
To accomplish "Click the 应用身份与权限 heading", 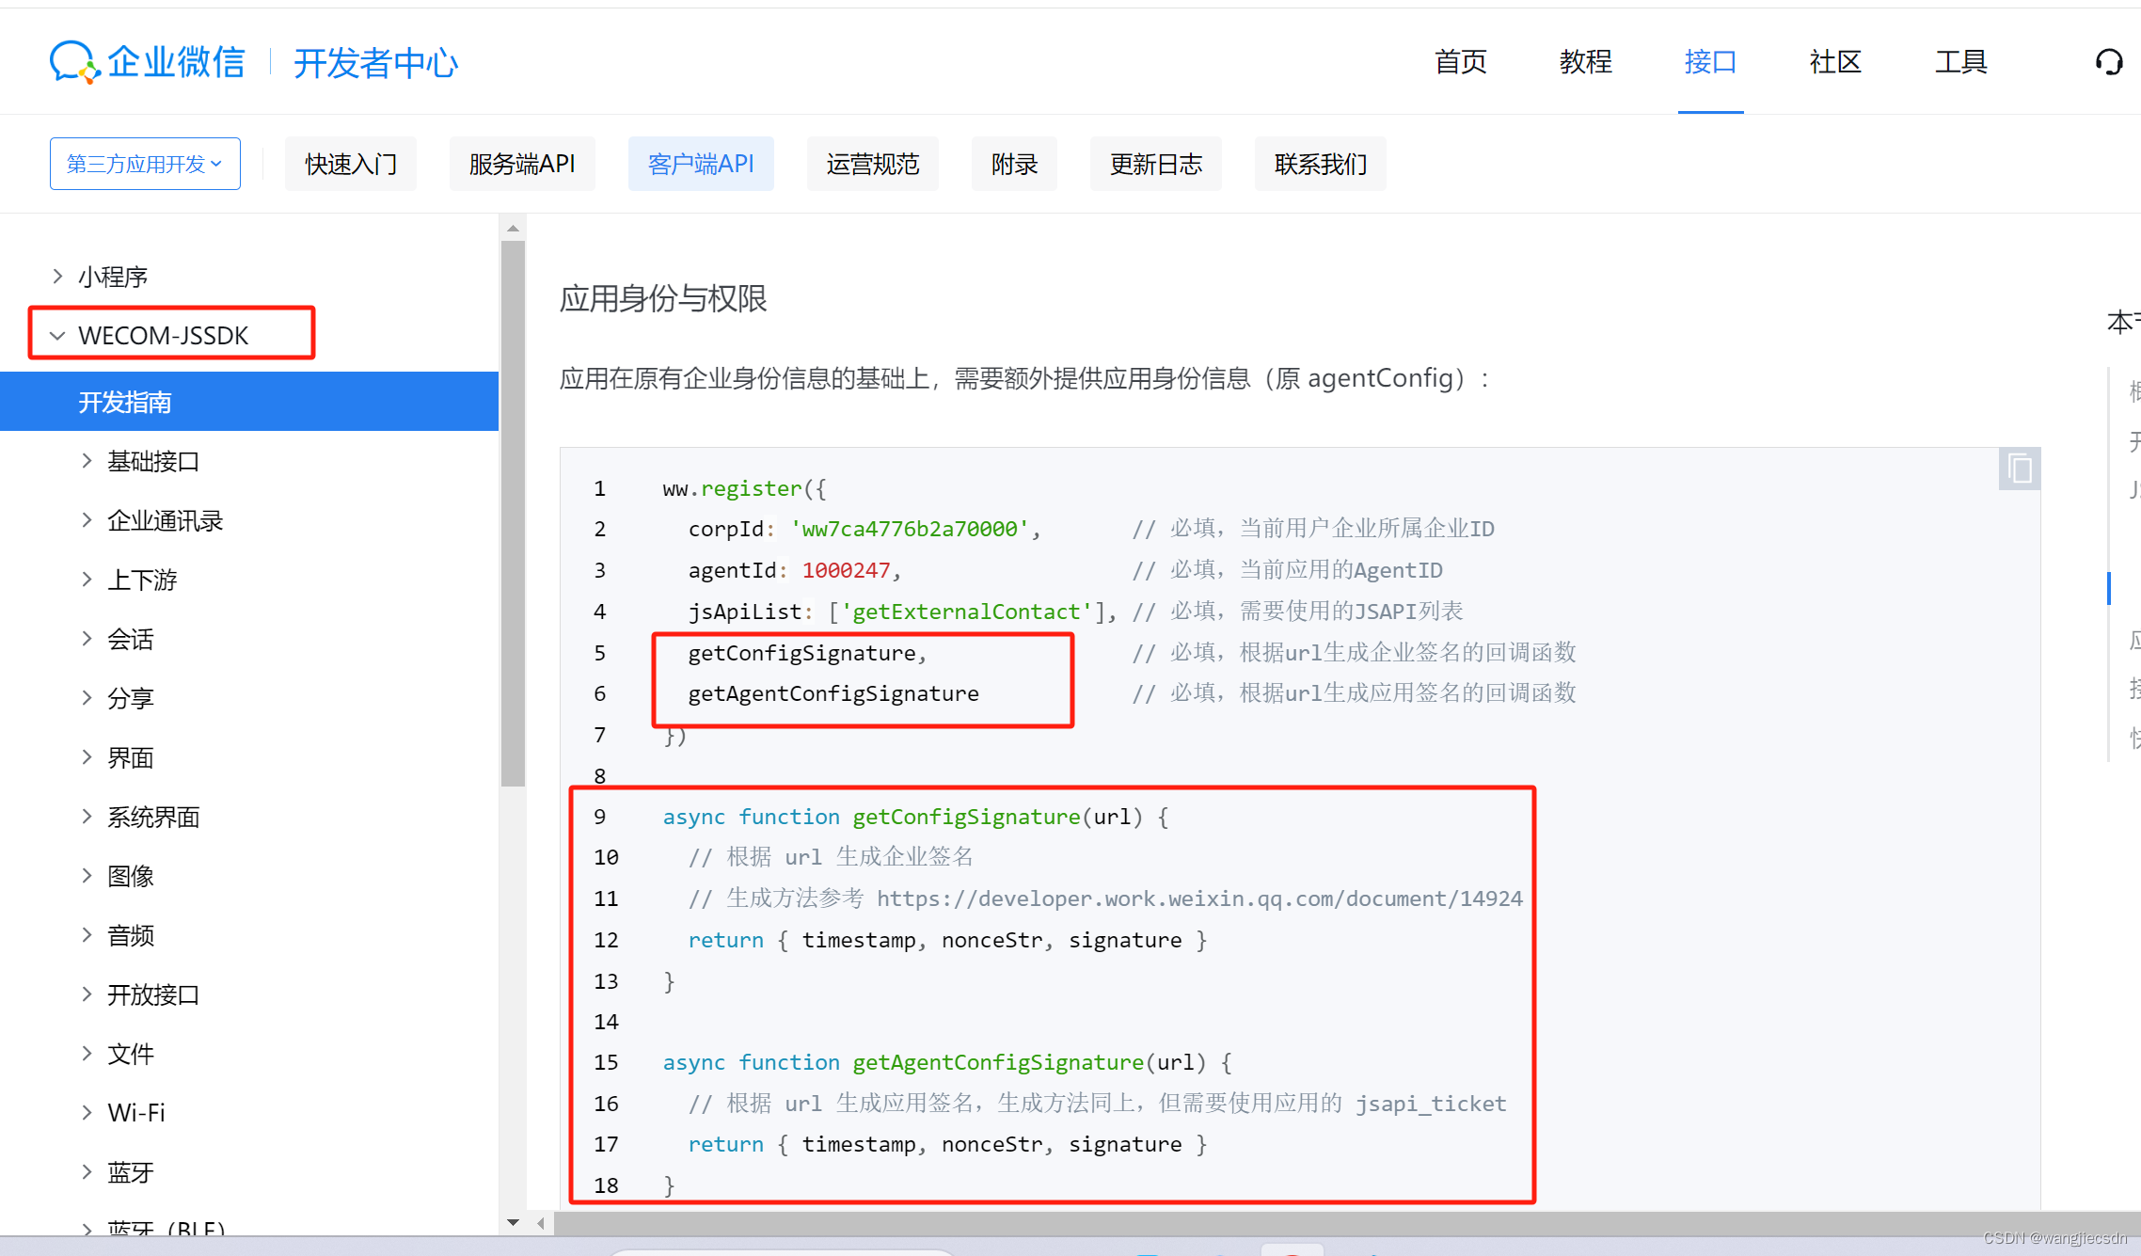I will click(663, 298).
